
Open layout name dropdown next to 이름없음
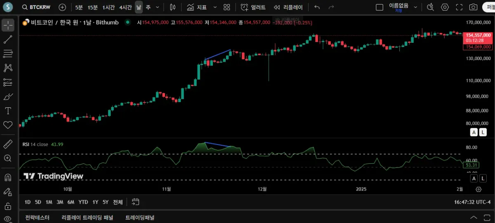[x=415, y=7]
